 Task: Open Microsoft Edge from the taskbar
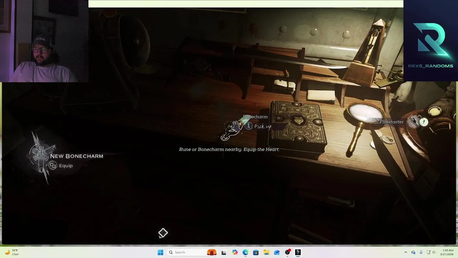click(245, 252)
